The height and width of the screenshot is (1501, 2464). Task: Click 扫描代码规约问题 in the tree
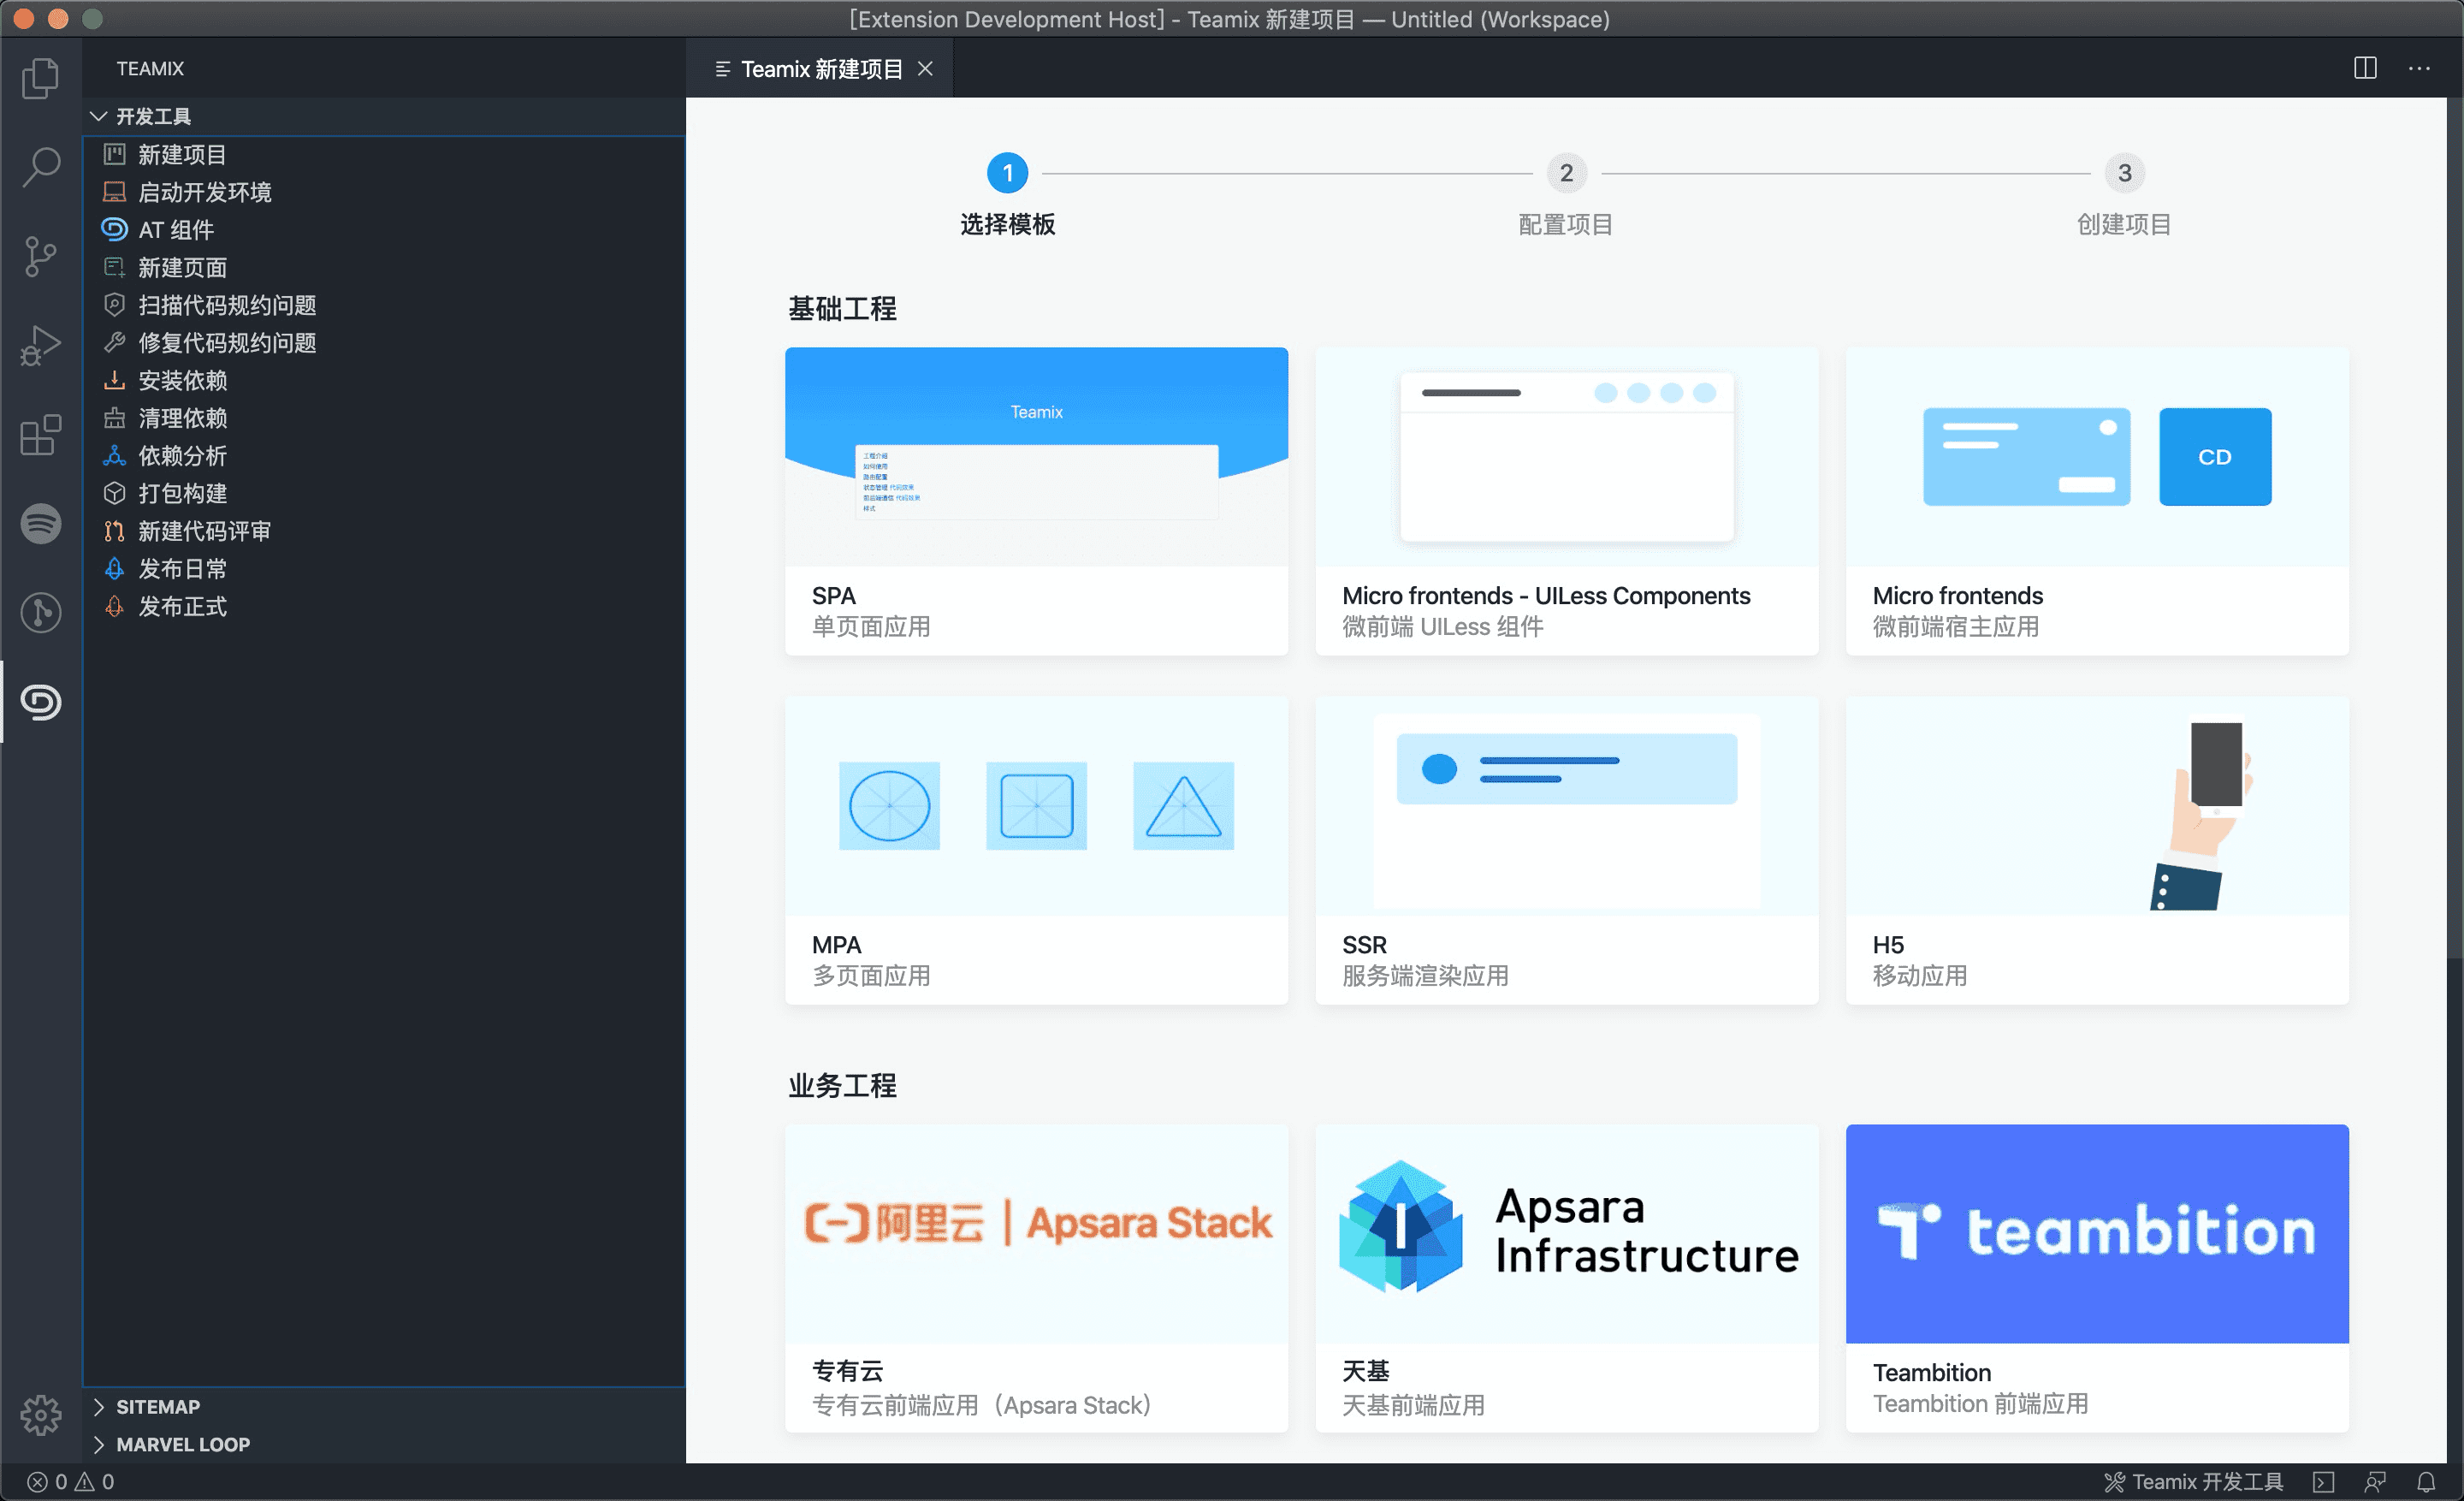click(227, 305)
